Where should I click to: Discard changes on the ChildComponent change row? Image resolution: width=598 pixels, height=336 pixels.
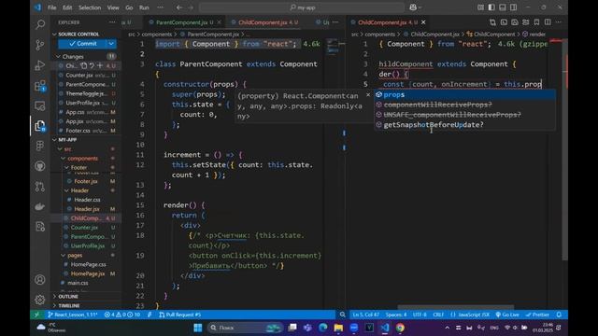pos(92,65)
